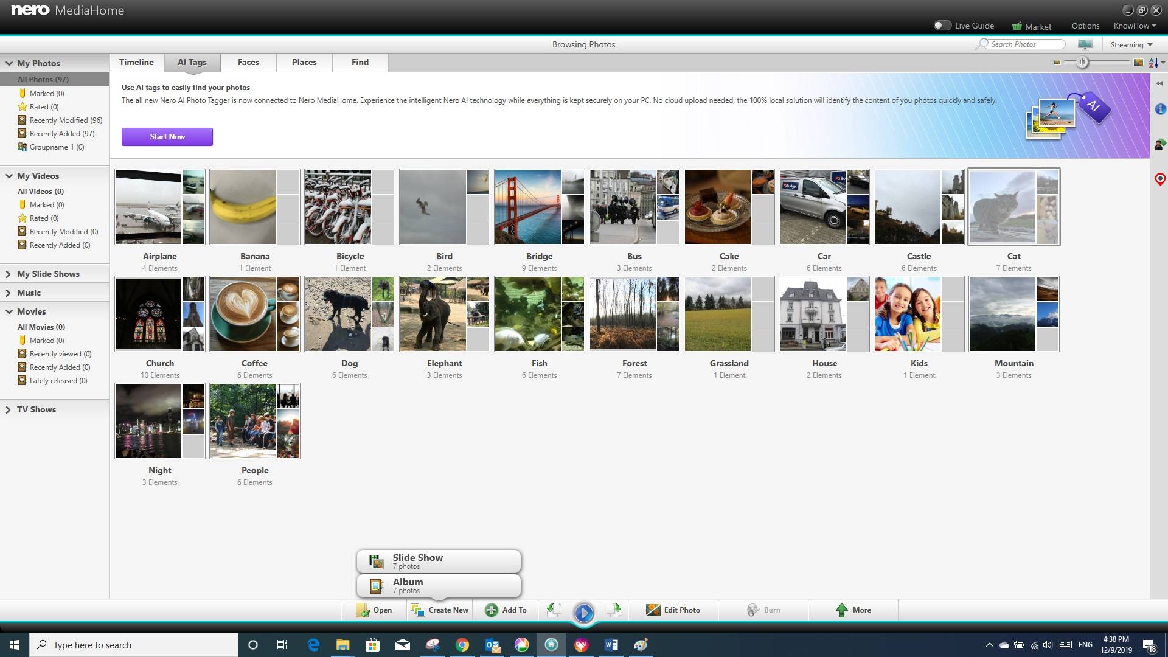Open the Streaming dropdown
The height and width of the screenshot is (657, 1168).
1131,44
